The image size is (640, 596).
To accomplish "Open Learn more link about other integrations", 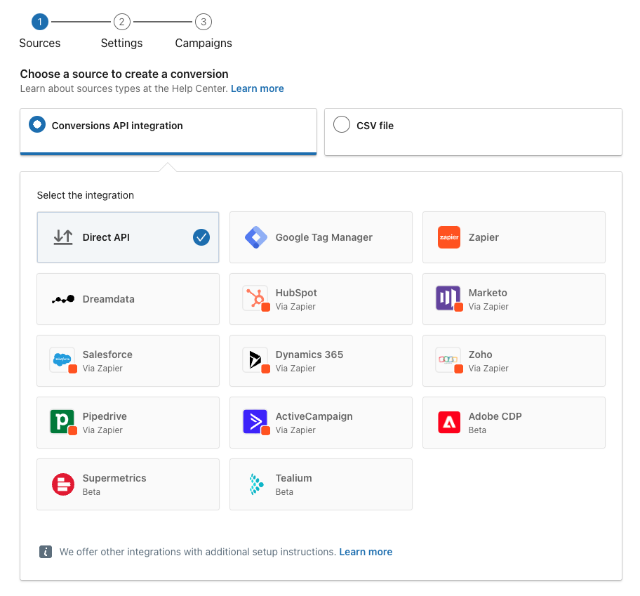I will (366, 552).
